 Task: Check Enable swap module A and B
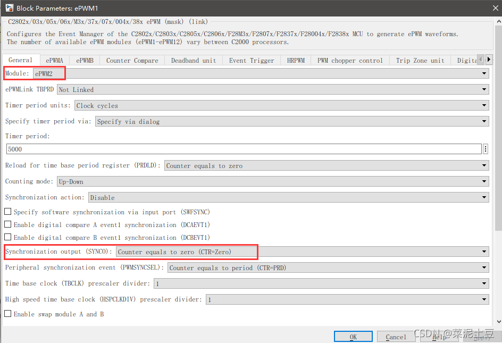[8, 314]
